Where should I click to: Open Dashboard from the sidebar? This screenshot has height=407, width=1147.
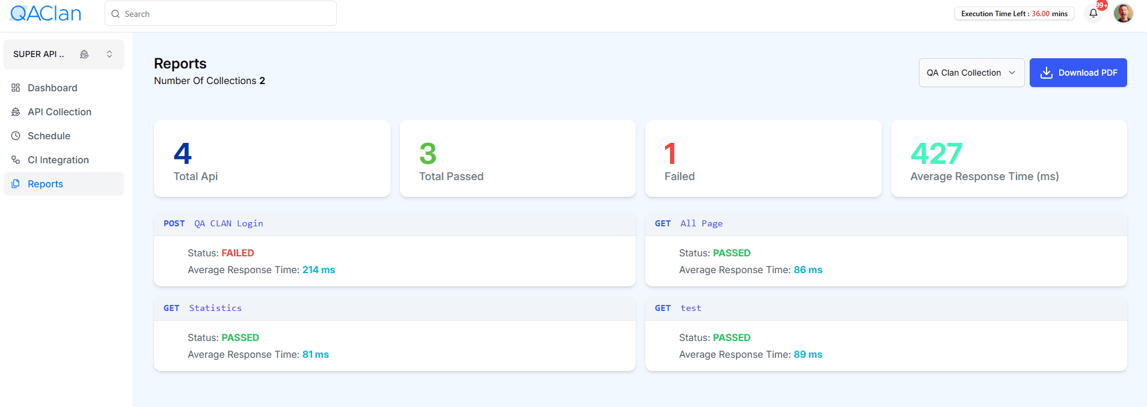pyautogui.click(x=64, y=88)
